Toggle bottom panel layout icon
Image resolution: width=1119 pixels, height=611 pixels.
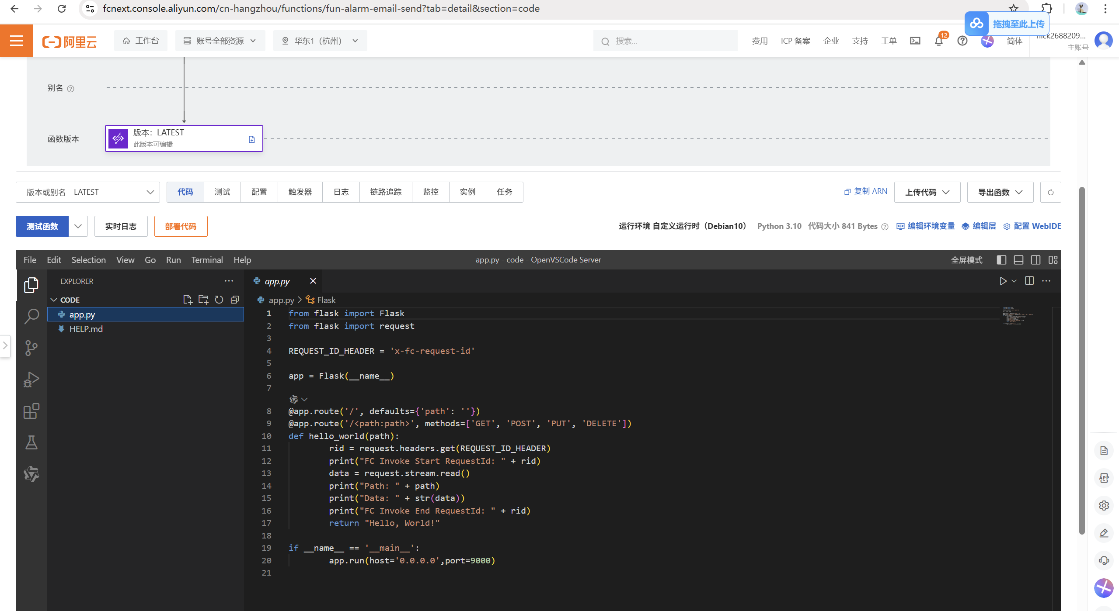(x=1018, y=260)
